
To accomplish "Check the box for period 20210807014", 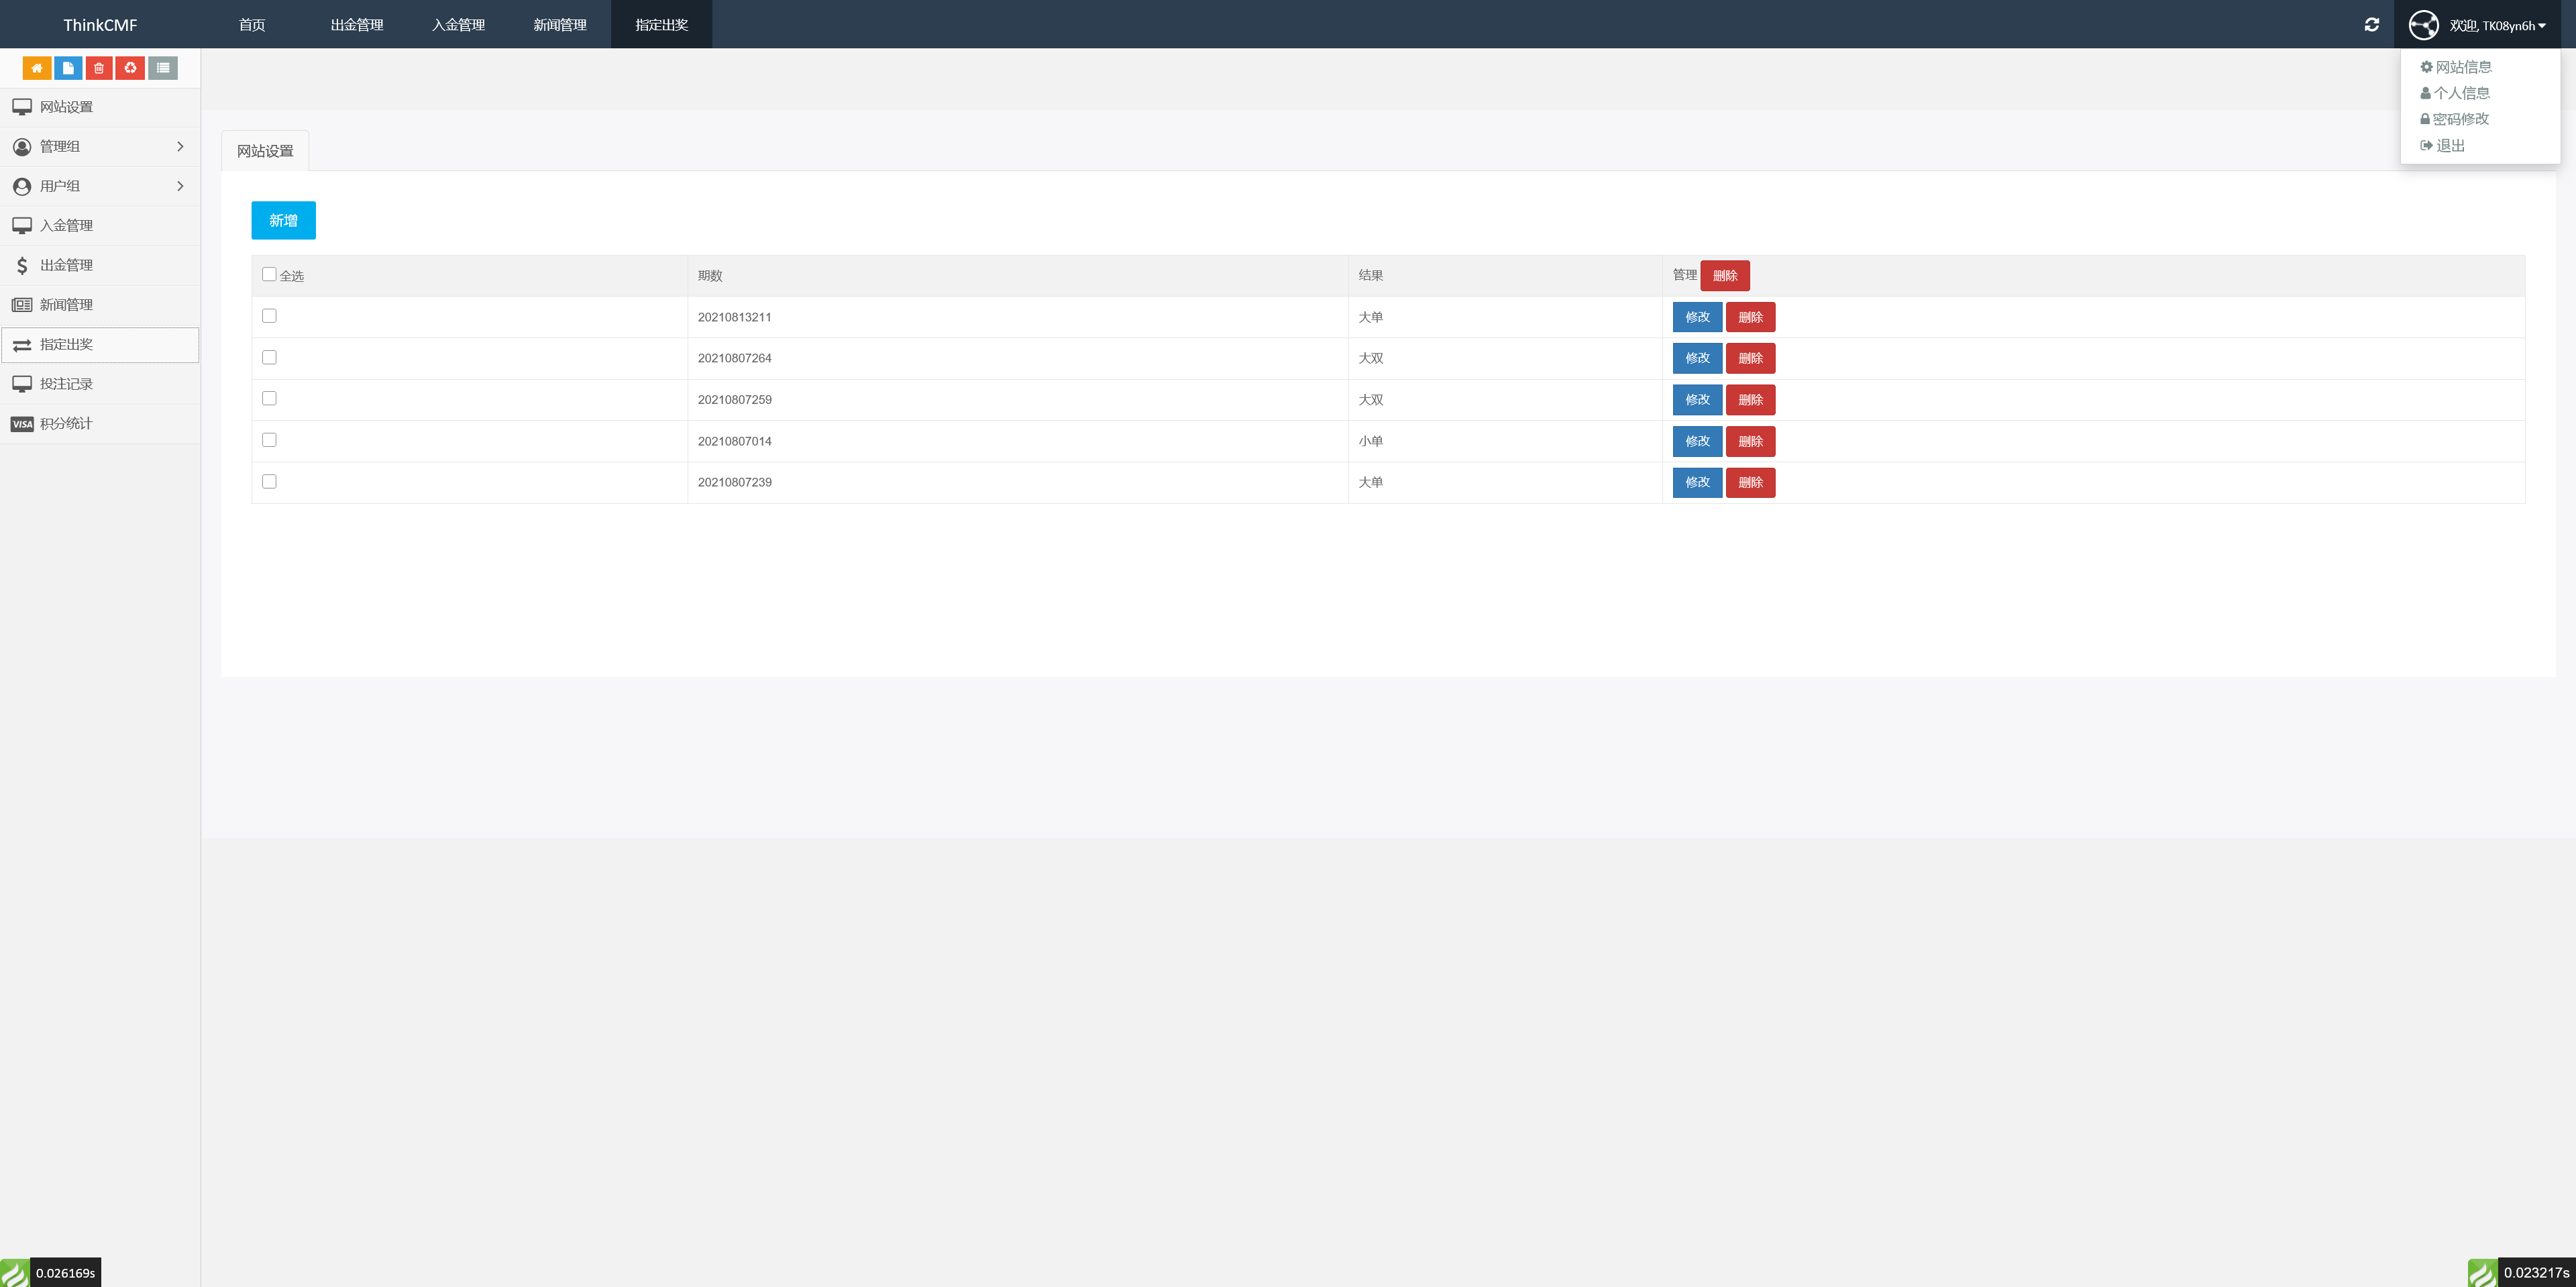I will pos(269,440).
